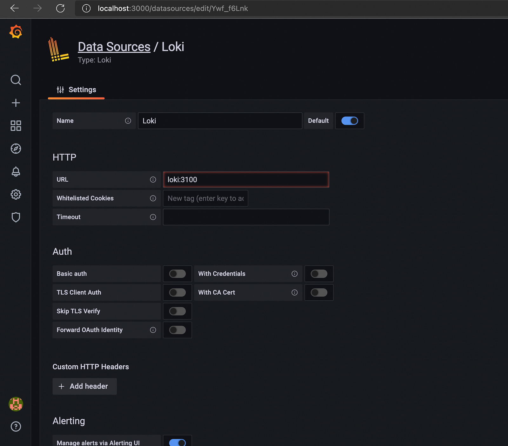Show info tooltip for Timeout

(153, 217)
